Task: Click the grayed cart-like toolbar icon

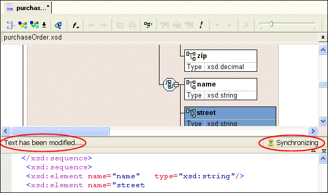Action: (x=132, y=25)
